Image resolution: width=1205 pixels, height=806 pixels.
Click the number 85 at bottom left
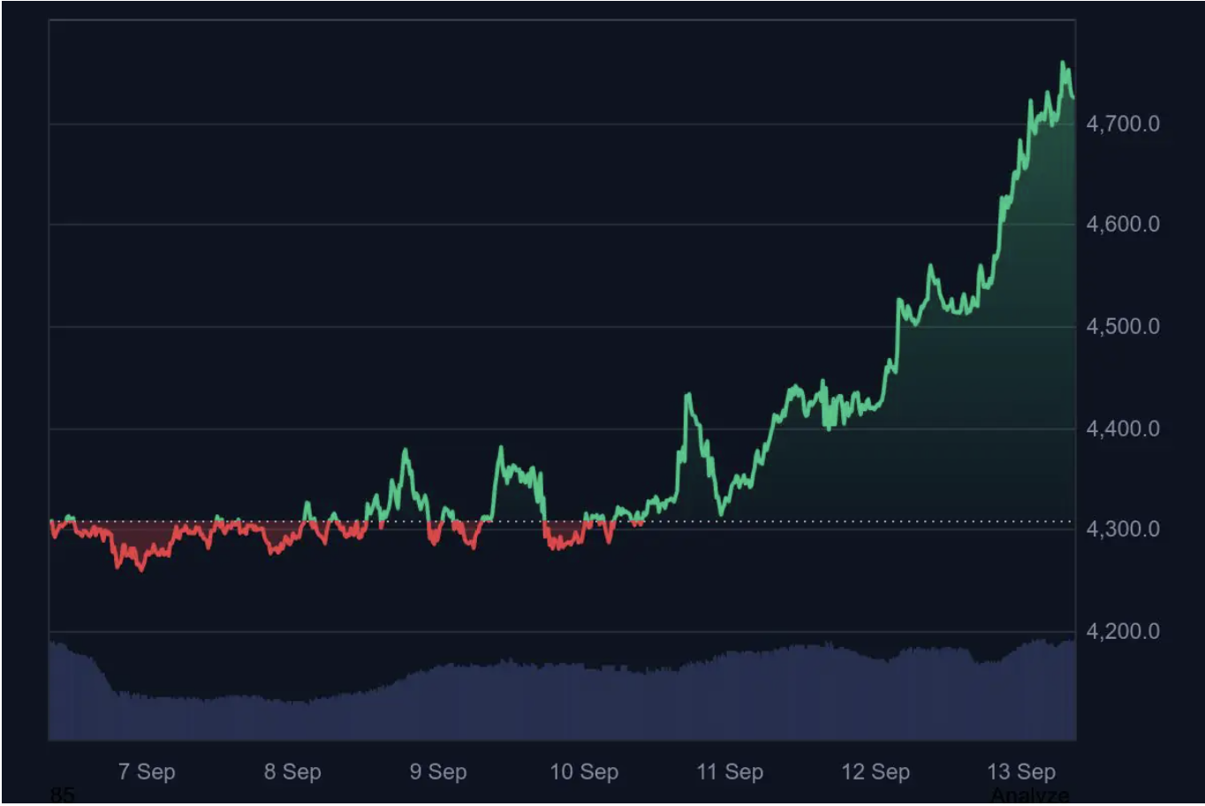click(x=62, y=795)
